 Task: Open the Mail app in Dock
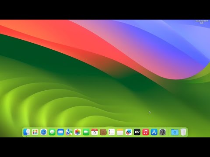pos(60,132)
